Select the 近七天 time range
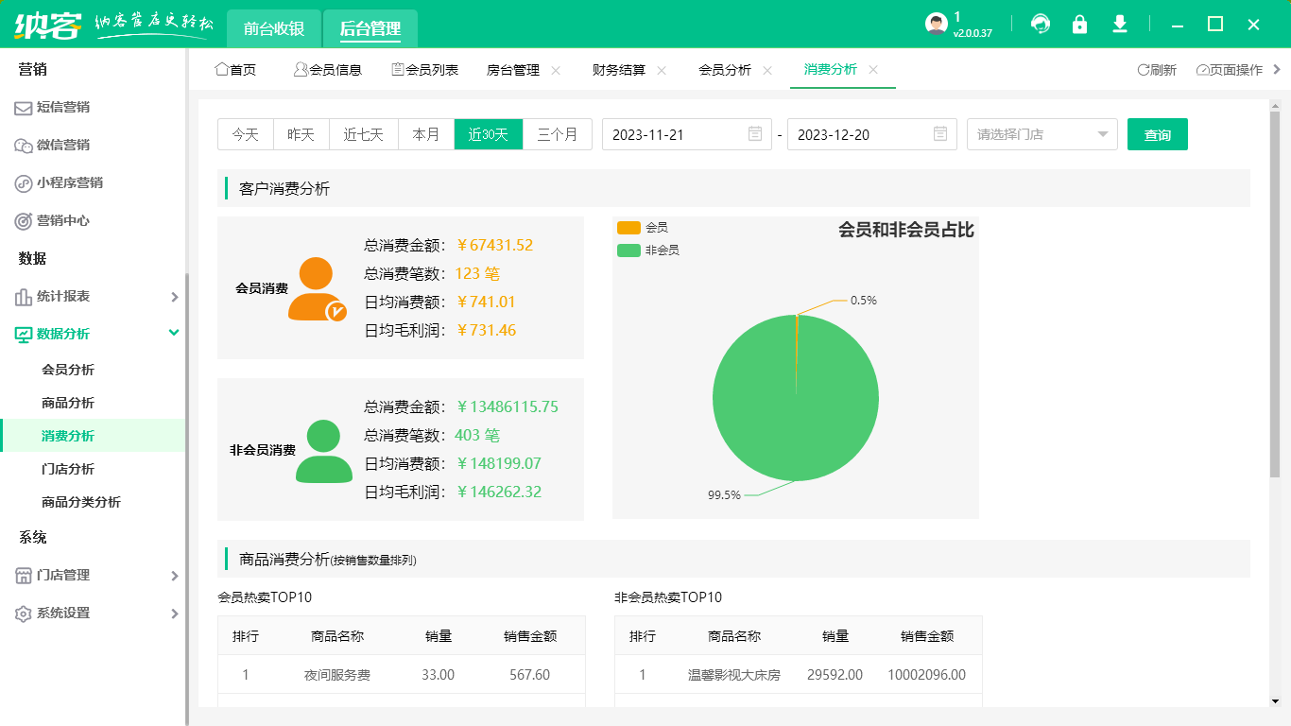The height and width of the screenshot is (726, 1291). pyautogui.click(x=364, y=134)
